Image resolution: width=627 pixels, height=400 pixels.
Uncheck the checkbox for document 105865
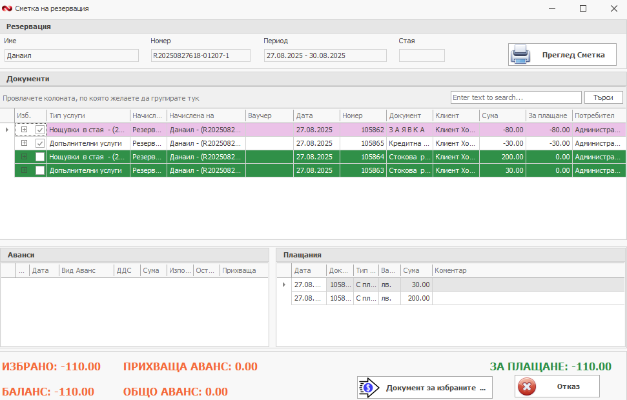pyautogui.click(x=40, y=143)
